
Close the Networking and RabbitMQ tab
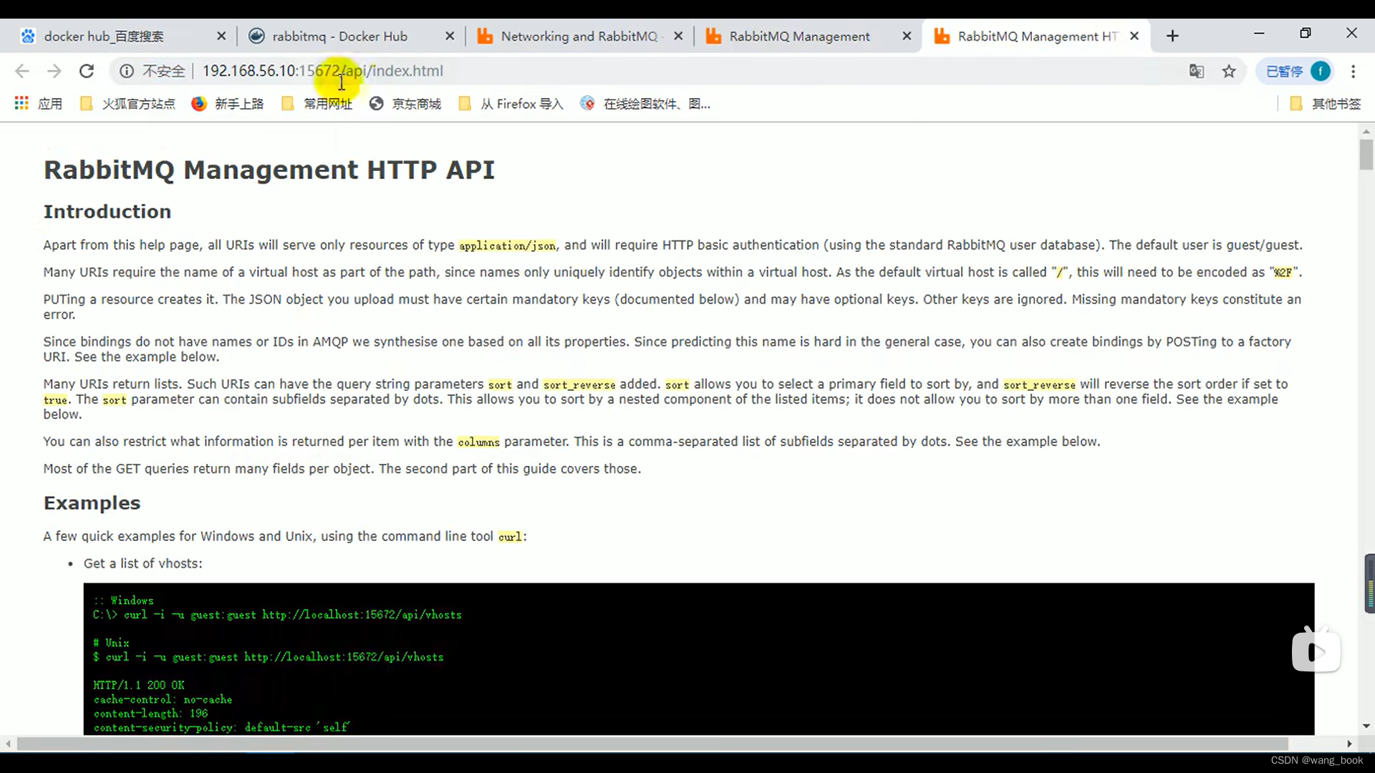point(678,36)
